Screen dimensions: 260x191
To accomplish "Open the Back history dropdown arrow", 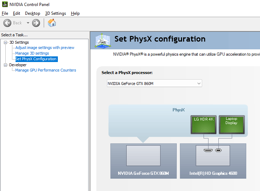I will coord(28,23).
